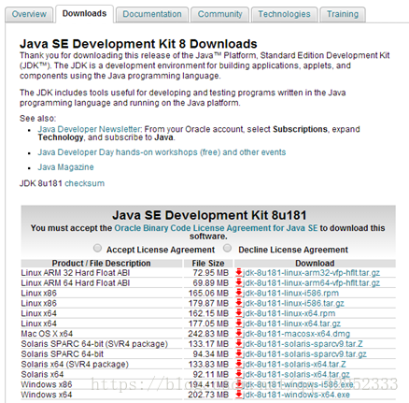This screenshot has width=409, height=403.
Task: Click download arrow icon beside solaris-x64.tar.gz
Action: pos(239,374)
